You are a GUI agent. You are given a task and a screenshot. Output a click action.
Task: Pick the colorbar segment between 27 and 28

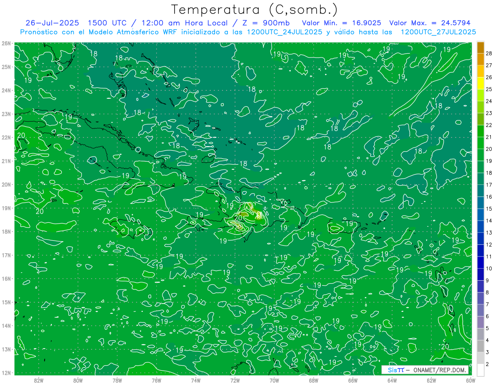tap(480, 59)
